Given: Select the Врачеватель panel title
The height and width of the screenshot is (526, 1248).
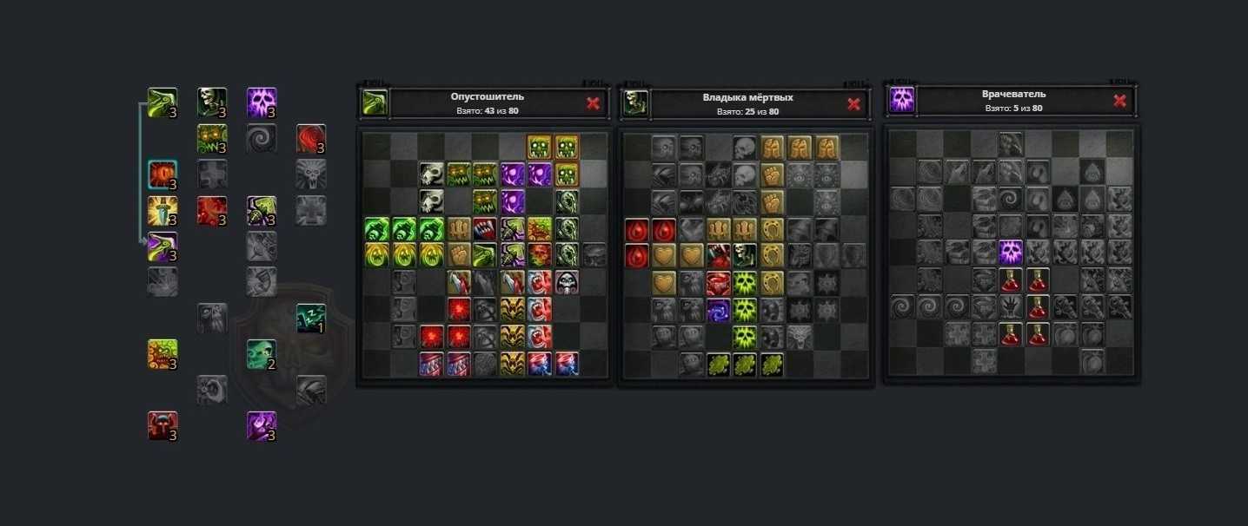Looking at the screenshot, I should coord(1014,94).
